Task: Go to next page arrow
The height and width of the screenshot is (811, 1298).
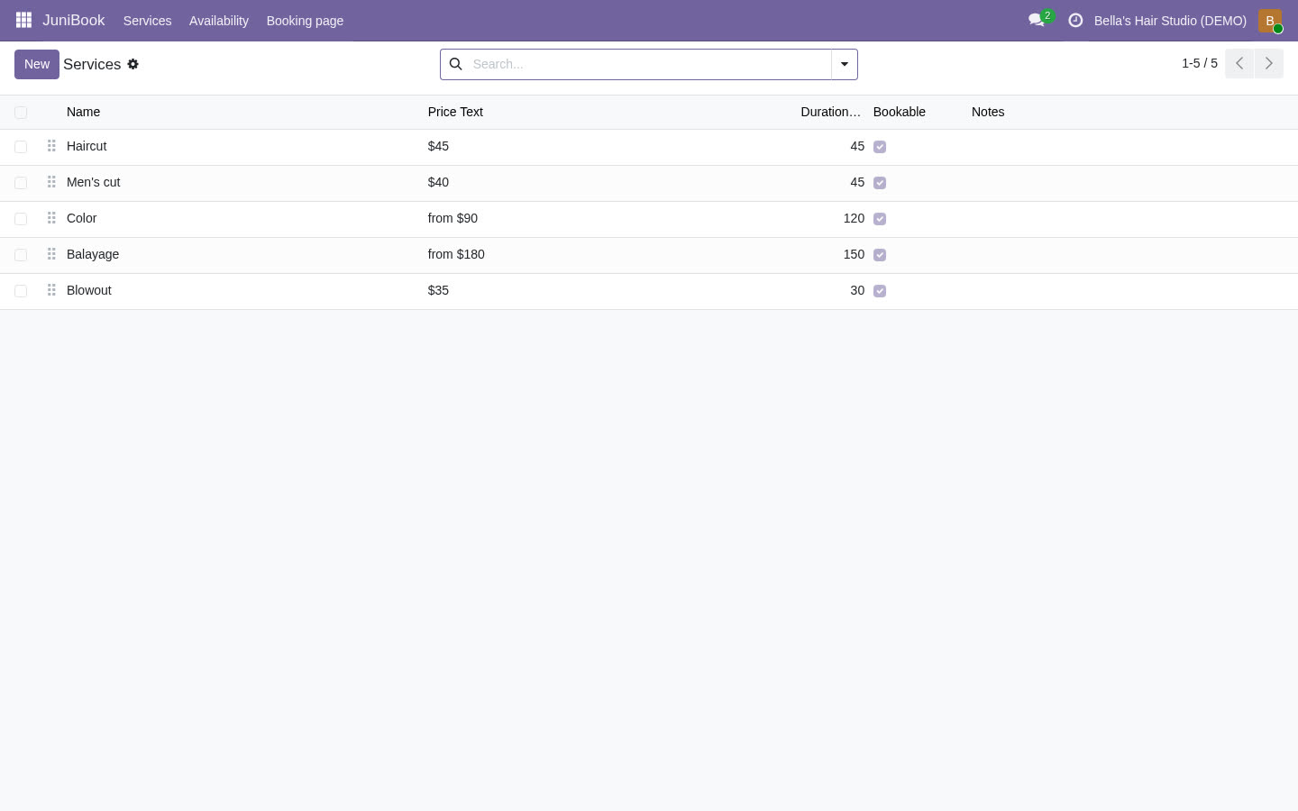Action: 1269,63
